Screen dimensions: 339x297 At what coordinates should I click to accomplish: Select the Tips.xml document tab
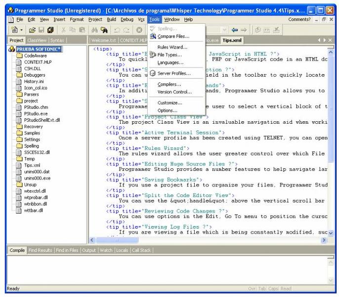tap(232, 40)
